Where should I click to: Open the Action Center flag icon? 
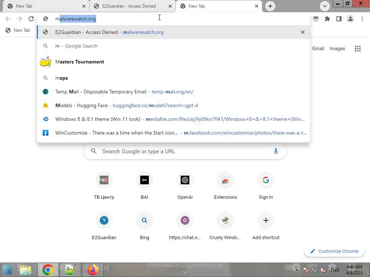point(305,270)
